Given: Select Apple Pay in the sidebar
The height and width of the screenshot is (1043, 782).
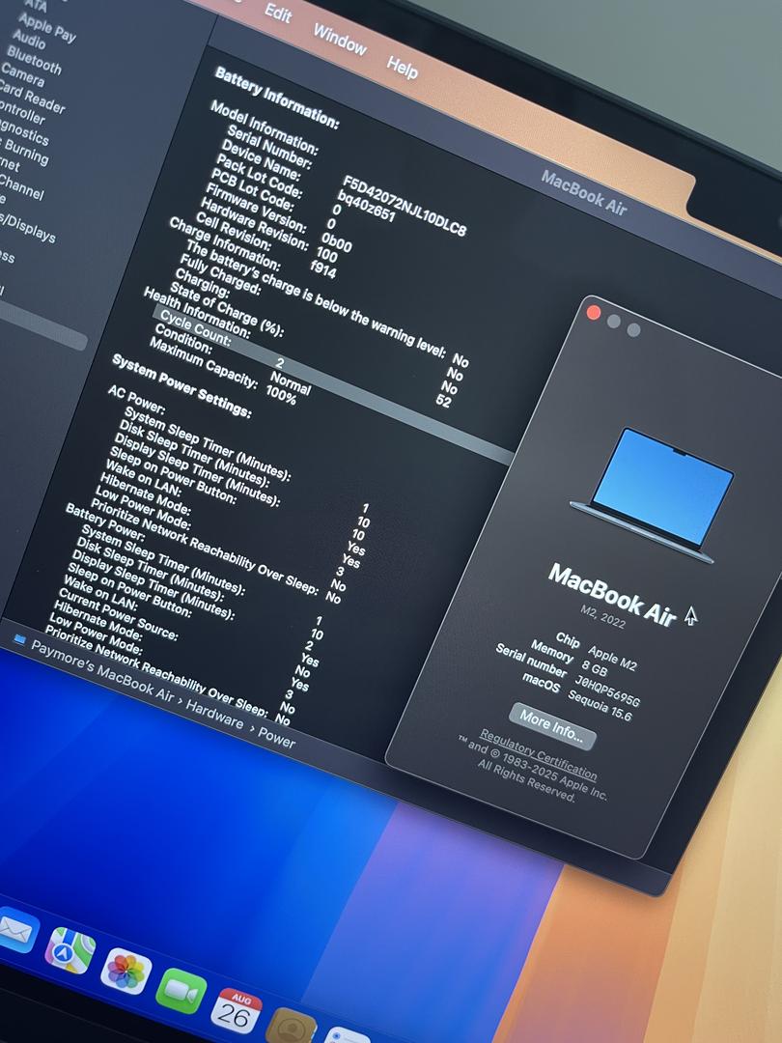Looking at the screenshot, I should [x=47, y=27].
